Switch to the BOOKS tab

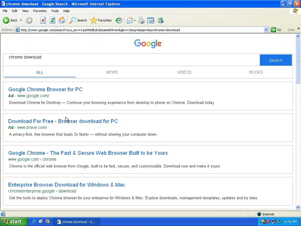[x=256, y=72]
